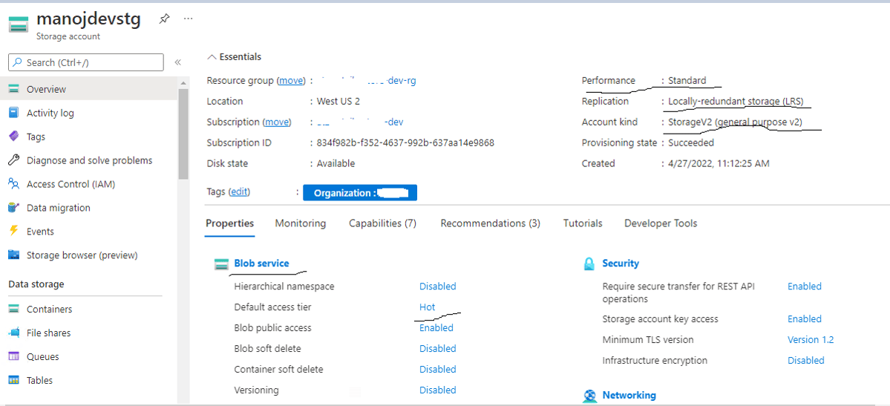Change the Hot default access tier
The width and height of the screenshot is (890, 406).
(427, 307)
